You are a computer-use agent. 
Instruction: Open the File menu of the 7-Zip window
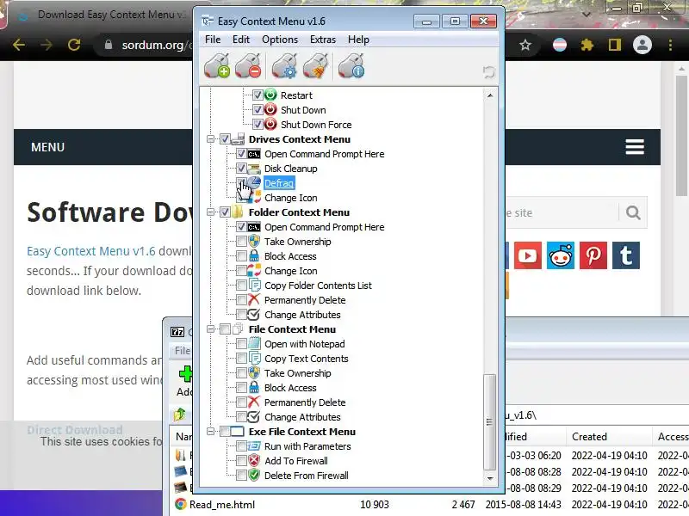click(183, 351)
